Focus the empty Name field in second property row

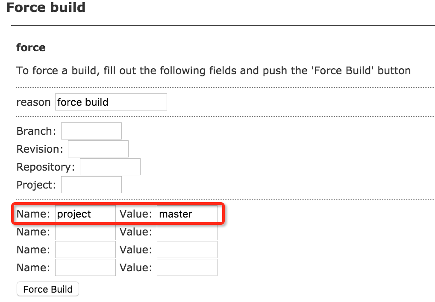85,232
